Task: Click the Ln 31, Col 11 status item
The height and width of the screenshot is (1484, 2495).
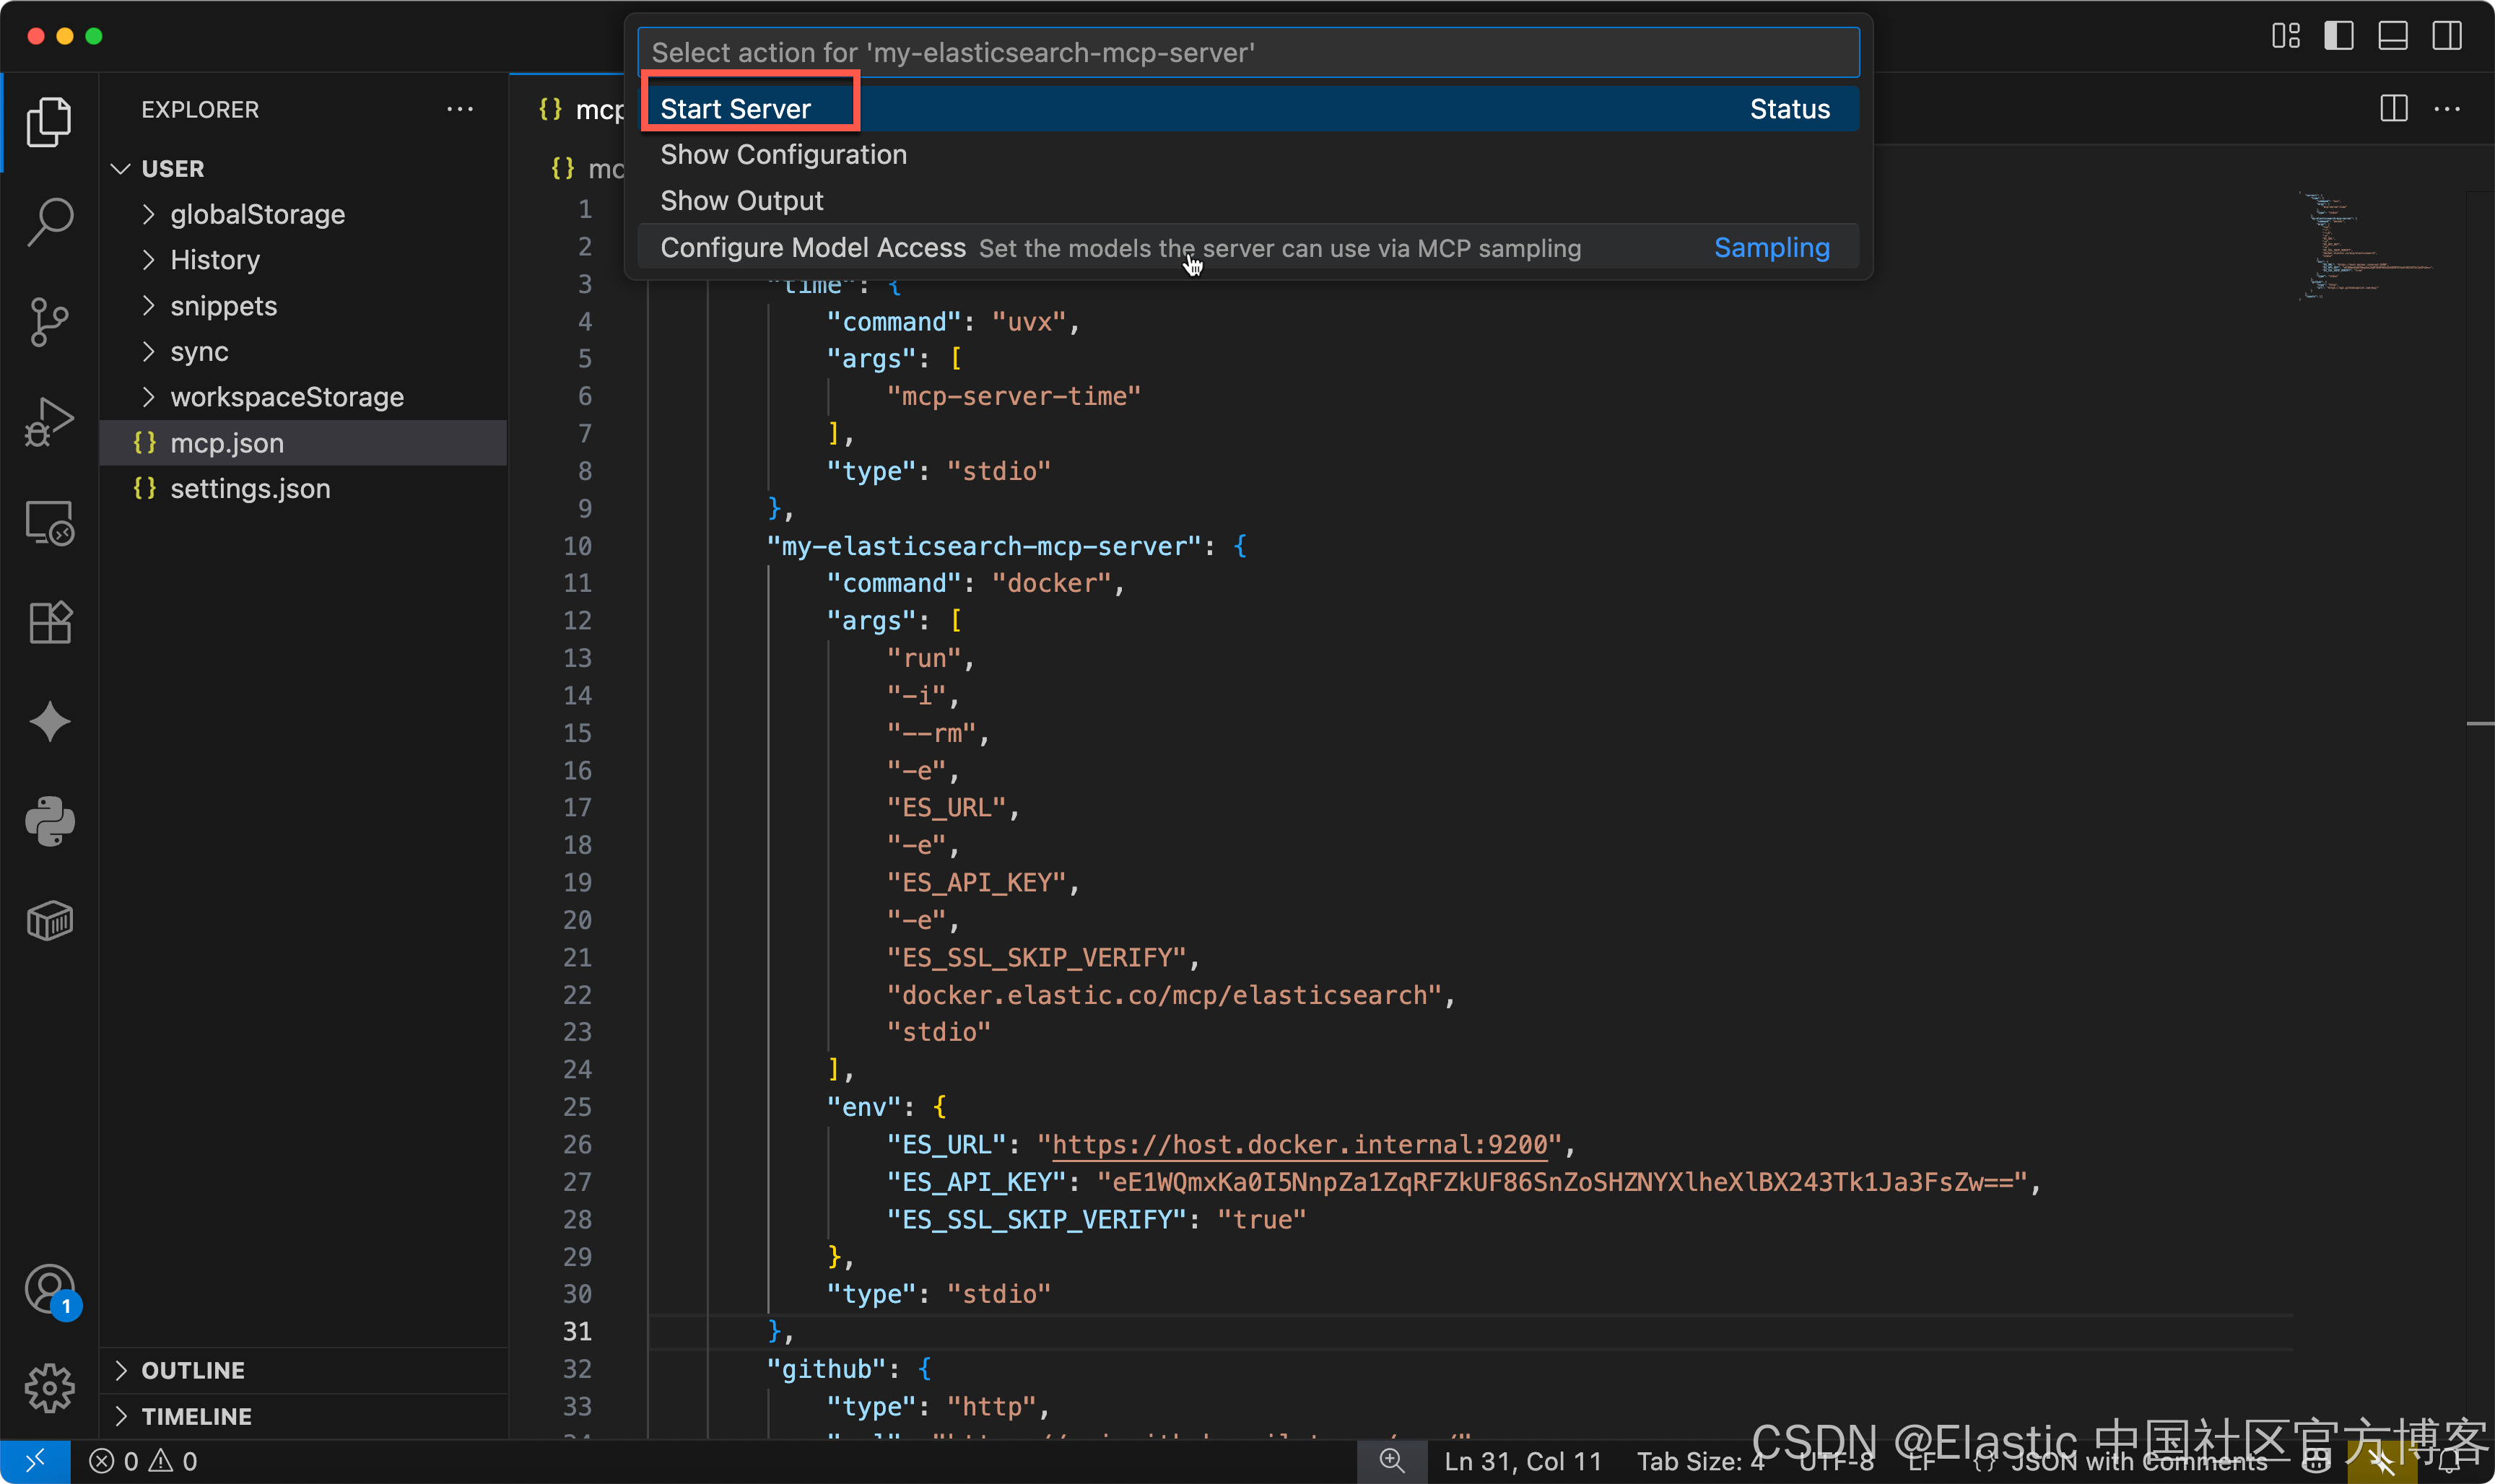Action: (x=1522, y=1461)
